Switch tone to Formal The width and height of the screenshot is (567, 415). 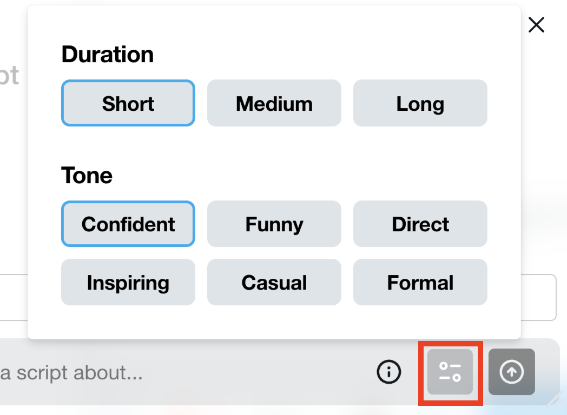(420, 282)
